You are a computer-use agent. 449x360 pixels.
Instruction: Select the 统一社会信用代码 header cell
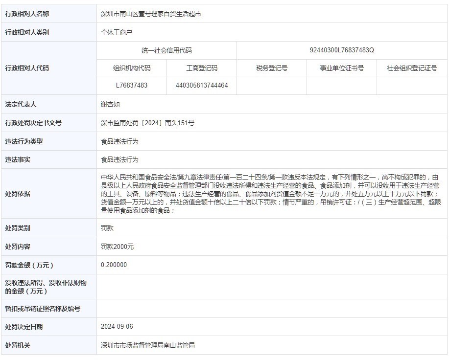tap(166, 50)
